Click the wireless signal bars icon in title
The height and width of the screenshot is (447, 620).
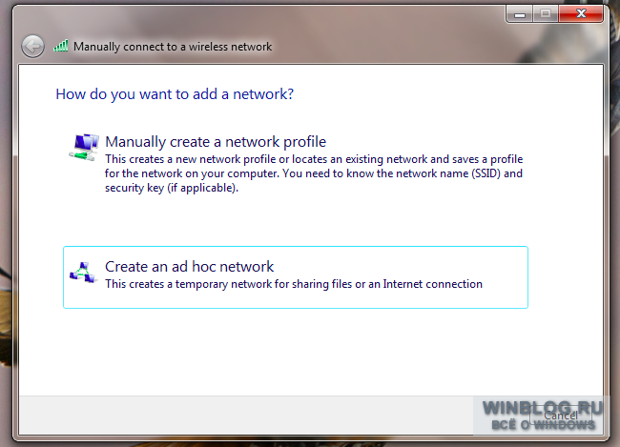[x=61, y=46]
